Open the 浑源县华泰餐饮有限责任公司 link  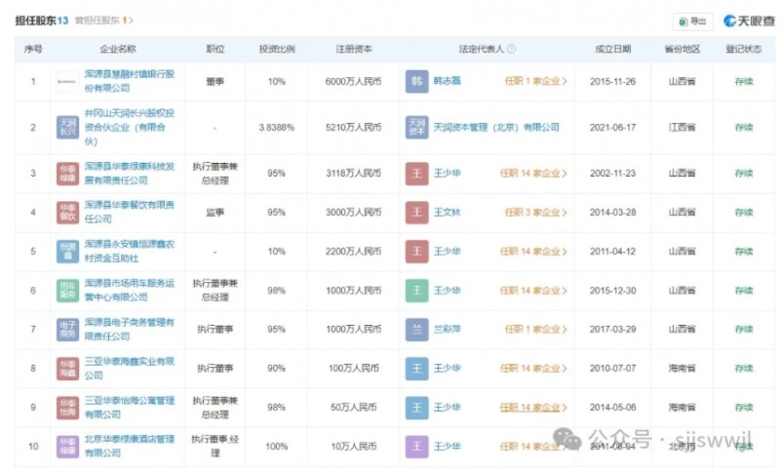tap(130, 212)
